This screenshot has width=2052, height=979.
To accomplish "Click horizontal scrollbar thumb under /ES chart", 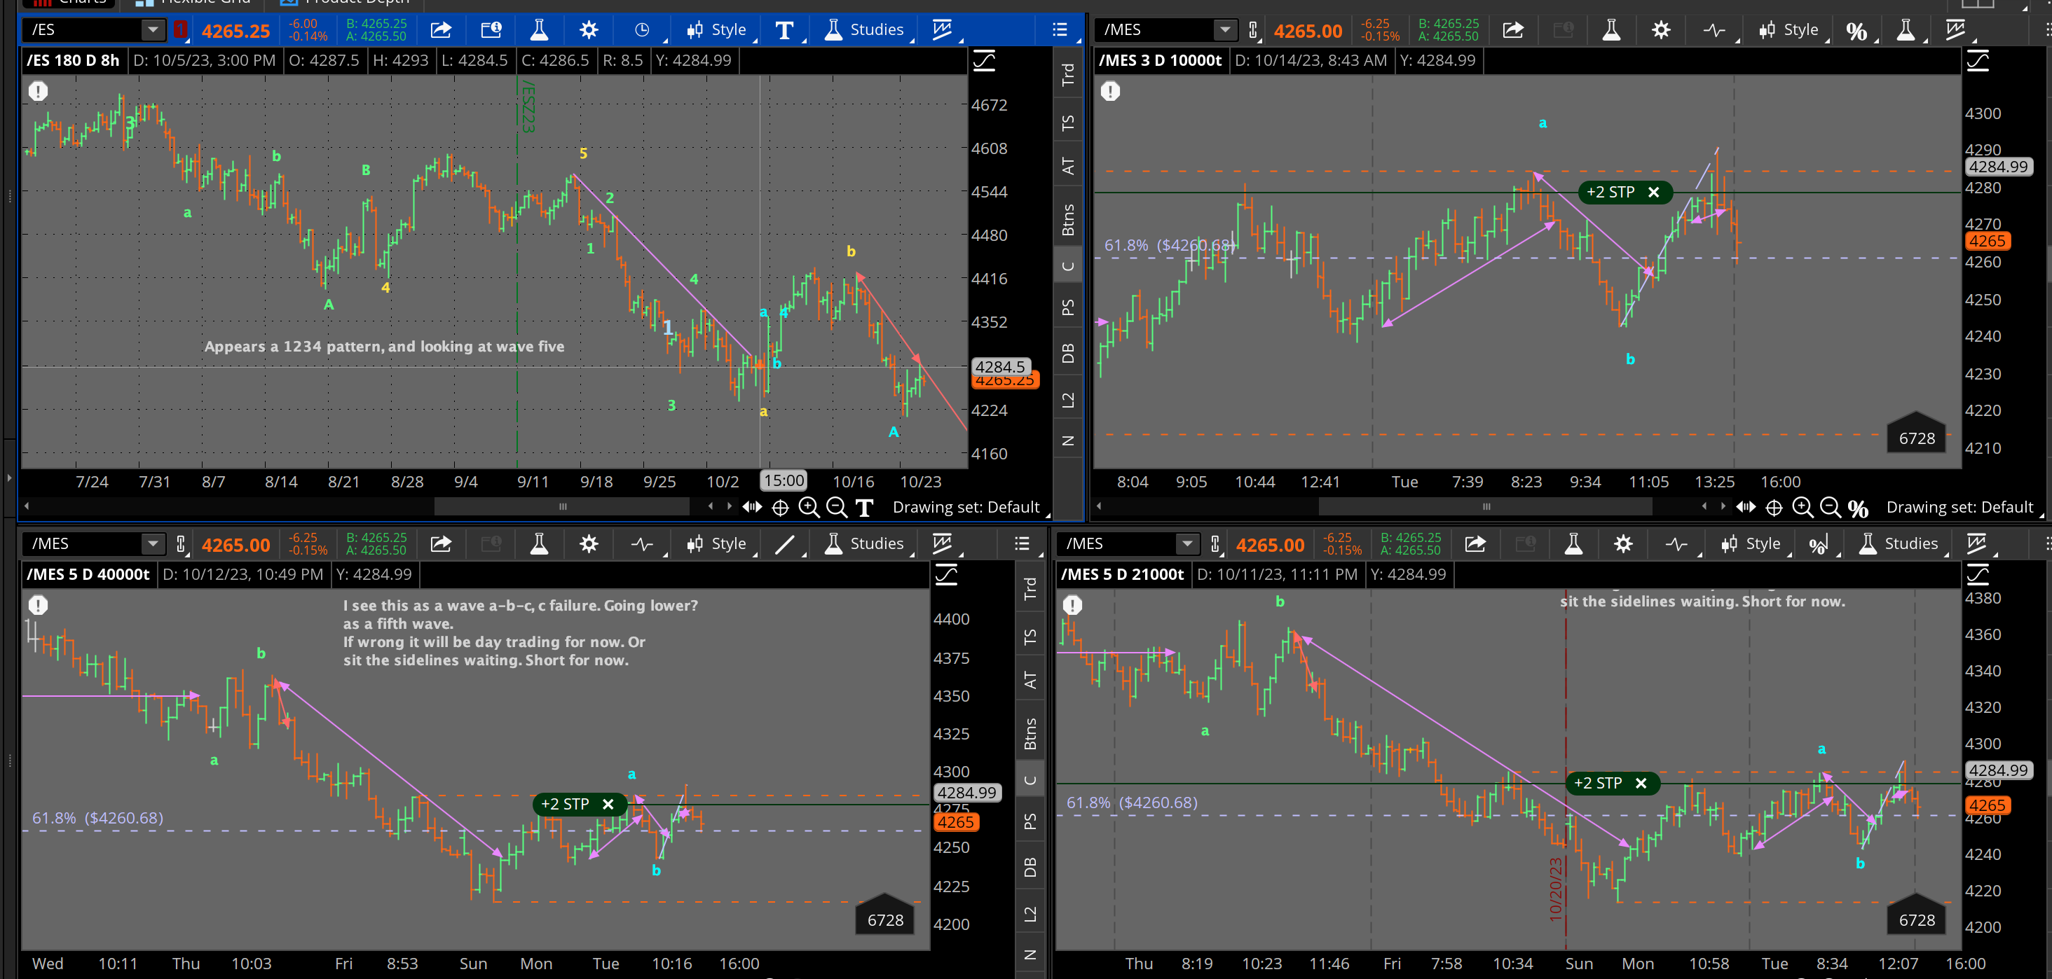I will [x=562, y=507].
